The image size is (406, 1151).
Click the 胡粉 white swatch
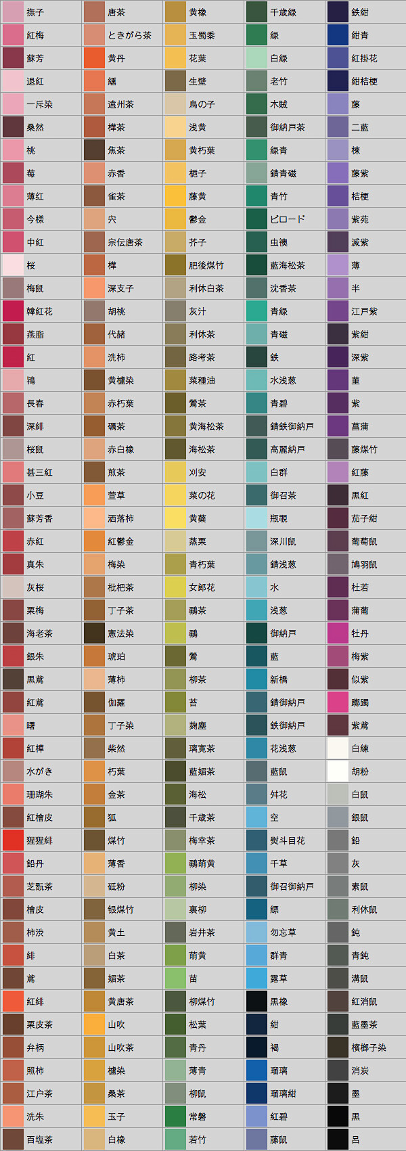338,771
